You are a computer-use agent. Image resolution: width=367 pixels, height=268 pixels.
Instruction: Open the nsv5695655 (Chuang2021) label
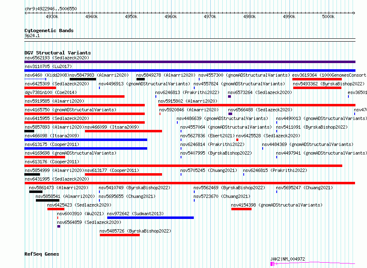point(127,196)
